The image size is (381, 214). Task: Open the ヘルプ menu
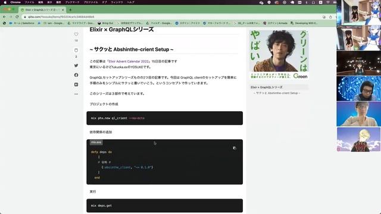tap(131, 2)
